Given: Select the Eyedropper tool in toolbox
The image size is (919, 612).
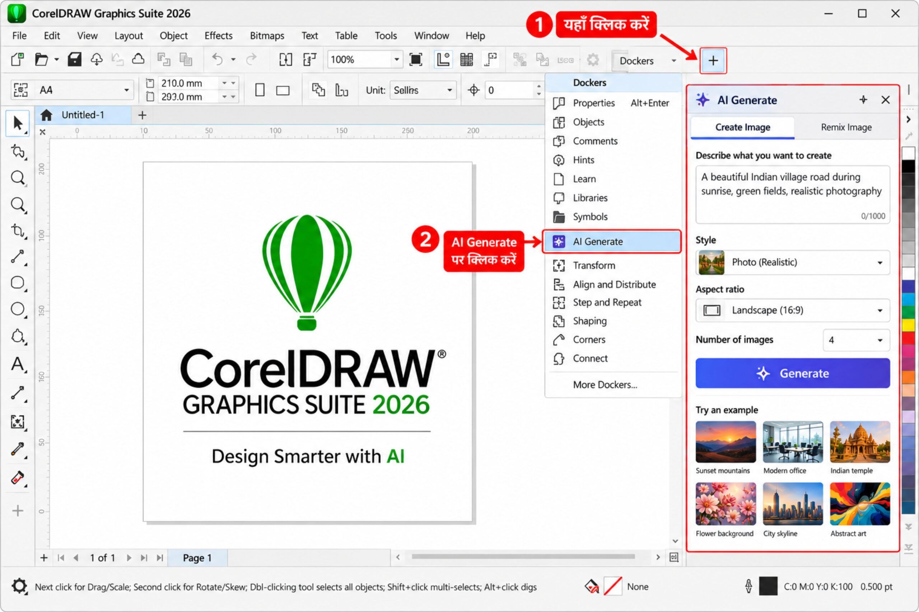Looking at the screenshot, I should pos(18,449).
